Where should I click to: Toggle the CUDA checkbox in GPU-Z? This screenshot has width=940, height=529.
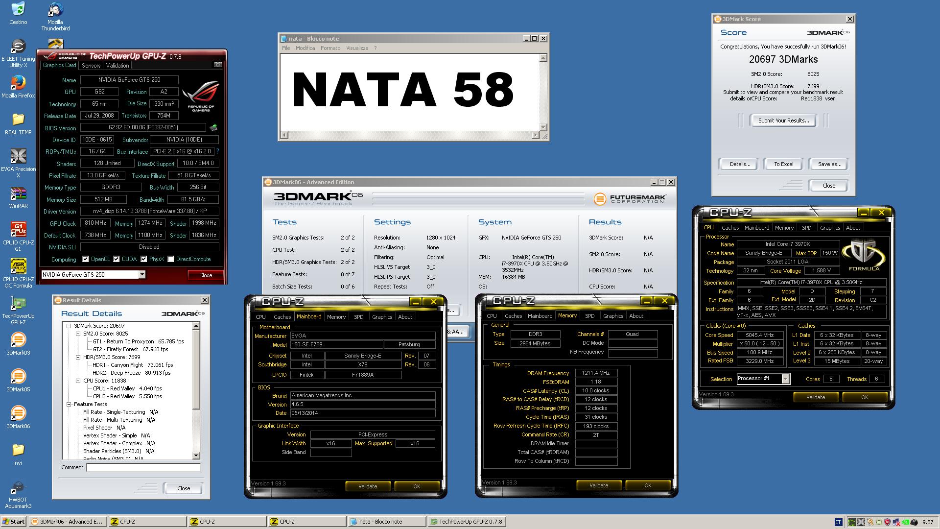(117, 259)
